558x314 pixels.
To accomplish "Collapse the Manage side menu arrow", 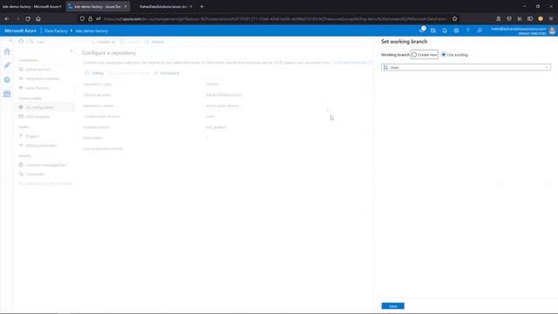I will 71,51.
